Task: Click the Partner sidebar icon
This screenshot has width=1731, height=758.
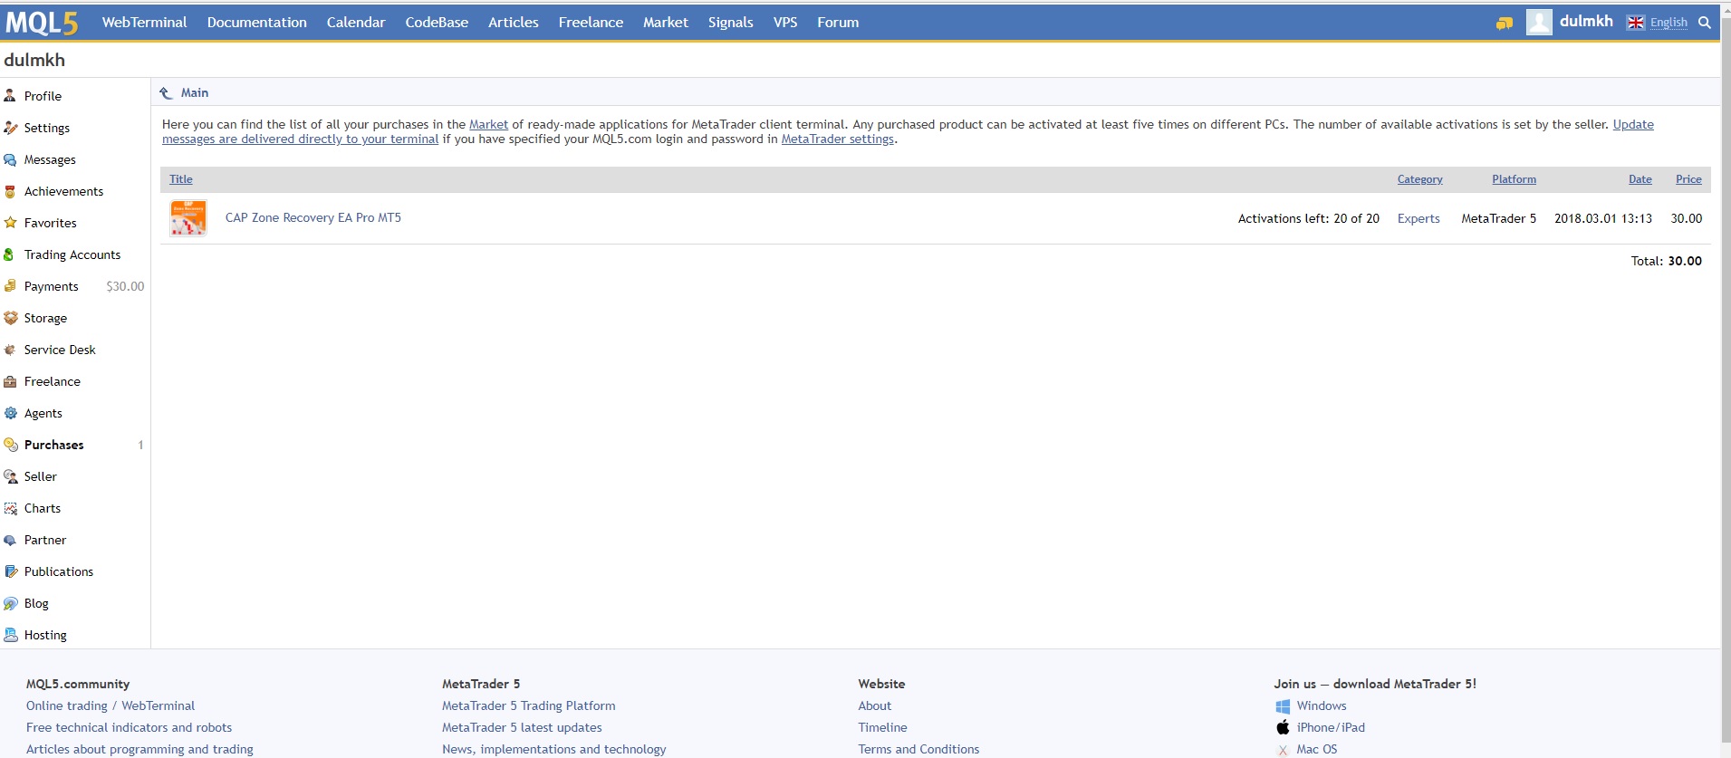Action: [10, 540]
